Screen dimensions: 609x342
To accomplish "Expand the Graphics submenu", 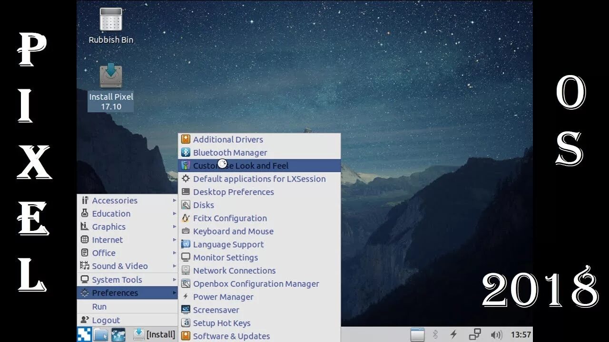I will click(128, 227).
